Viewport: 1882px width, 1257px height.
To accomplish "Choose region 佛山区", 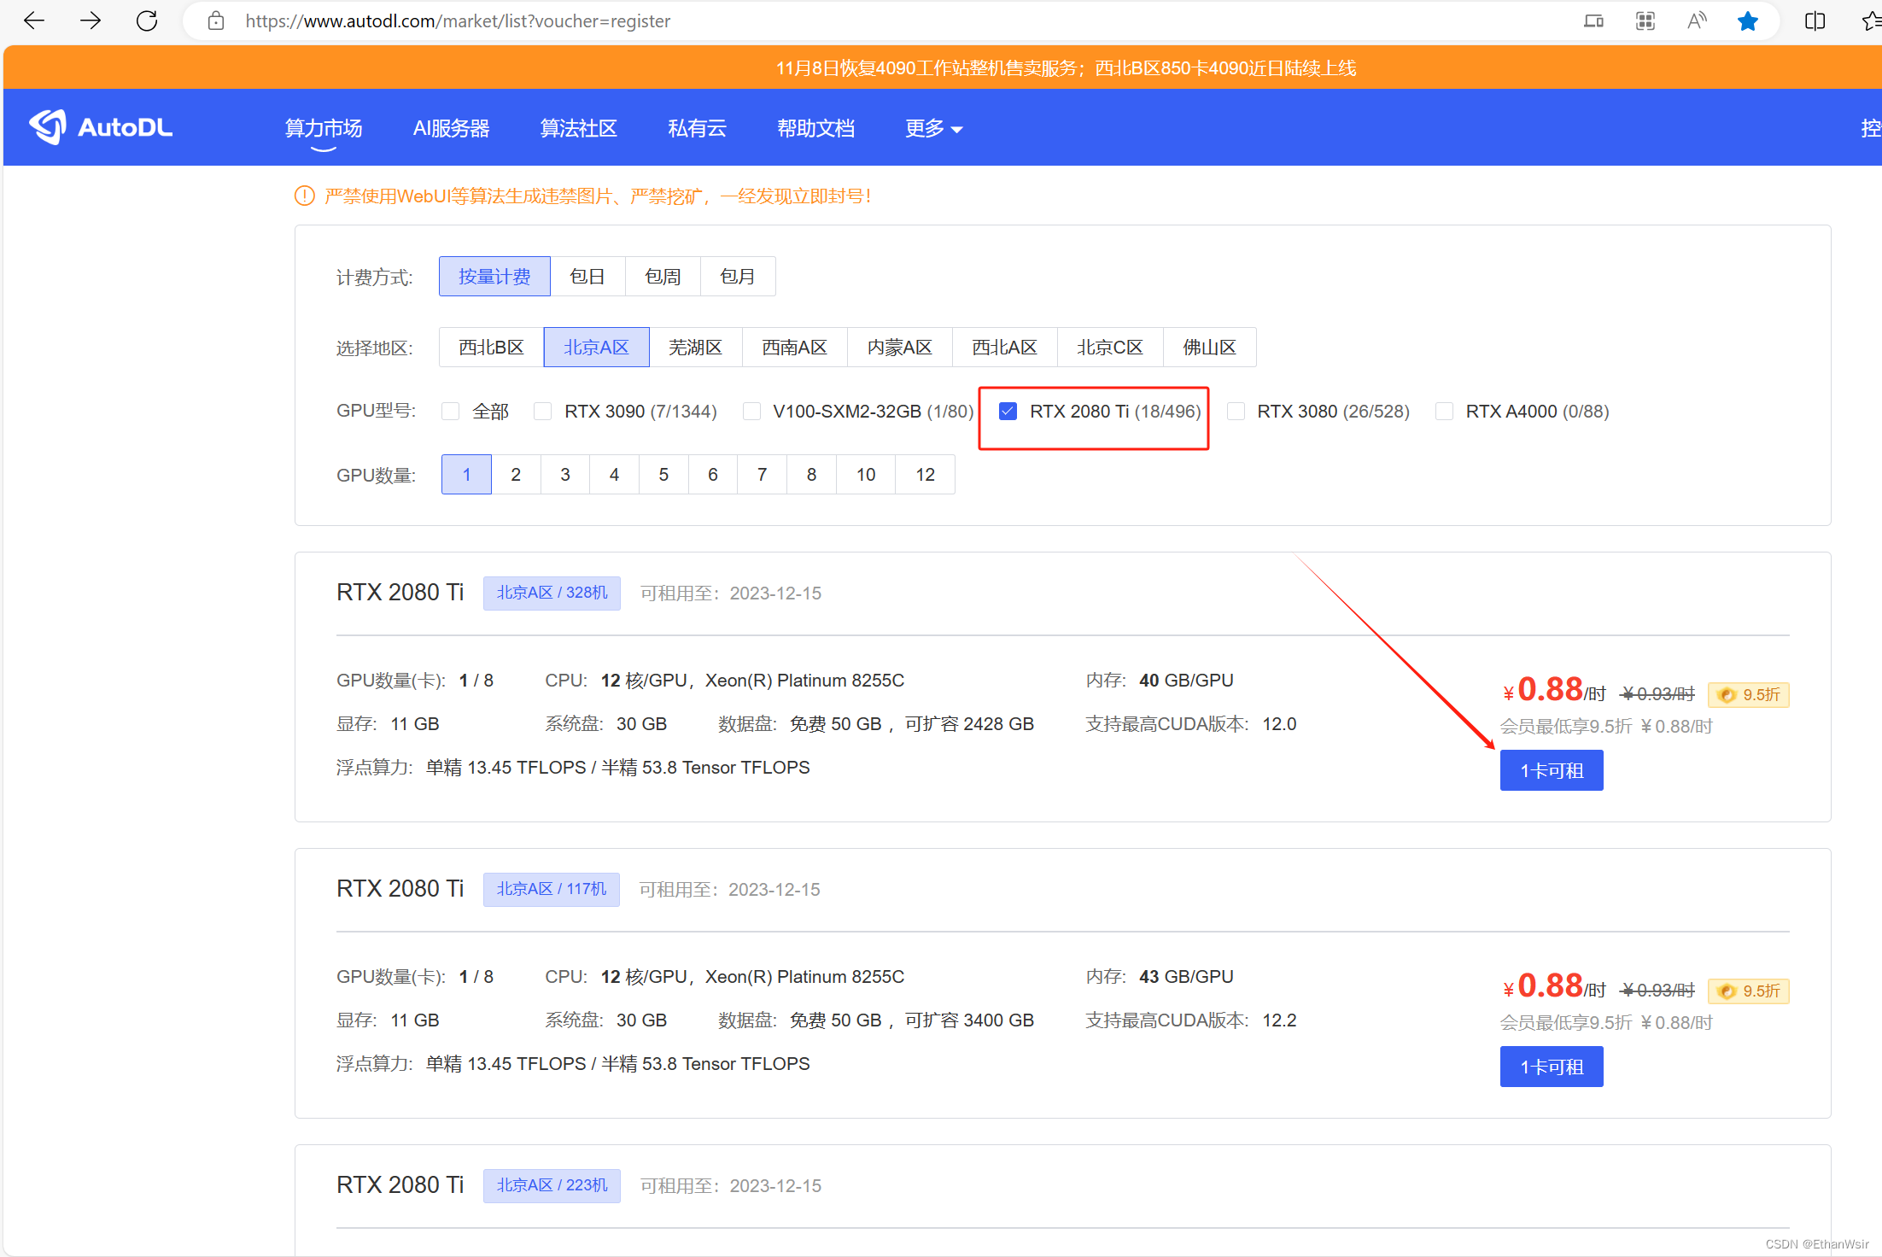I will click(x=1209, y=348).
